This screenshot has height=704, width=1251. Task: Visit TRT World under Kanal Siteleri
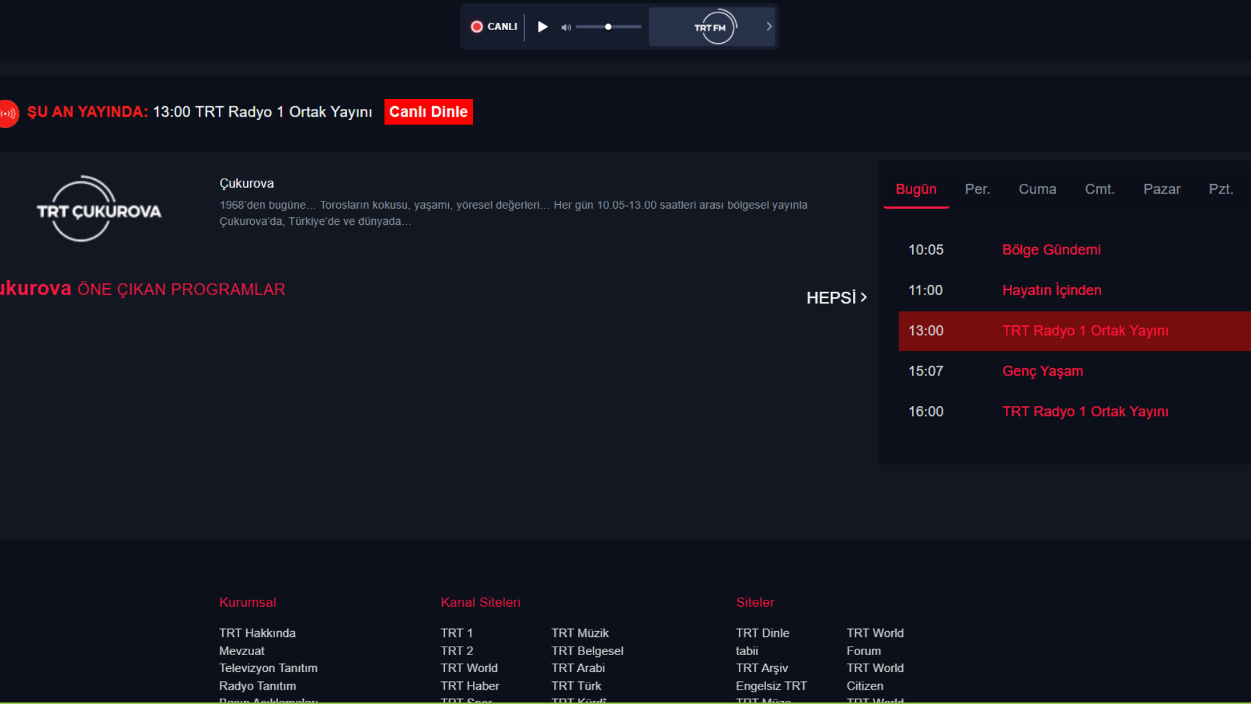coord(469,668)
